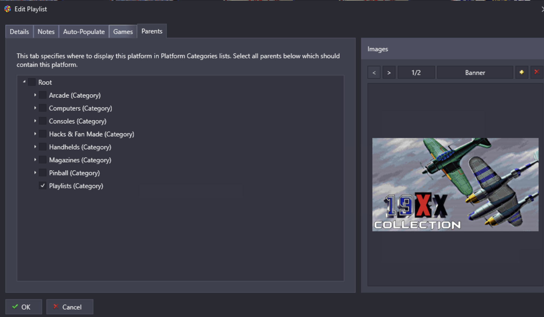Close the Edit Playlist window
The width and height of the screenshot is (544, 317).
click(542, 9)
